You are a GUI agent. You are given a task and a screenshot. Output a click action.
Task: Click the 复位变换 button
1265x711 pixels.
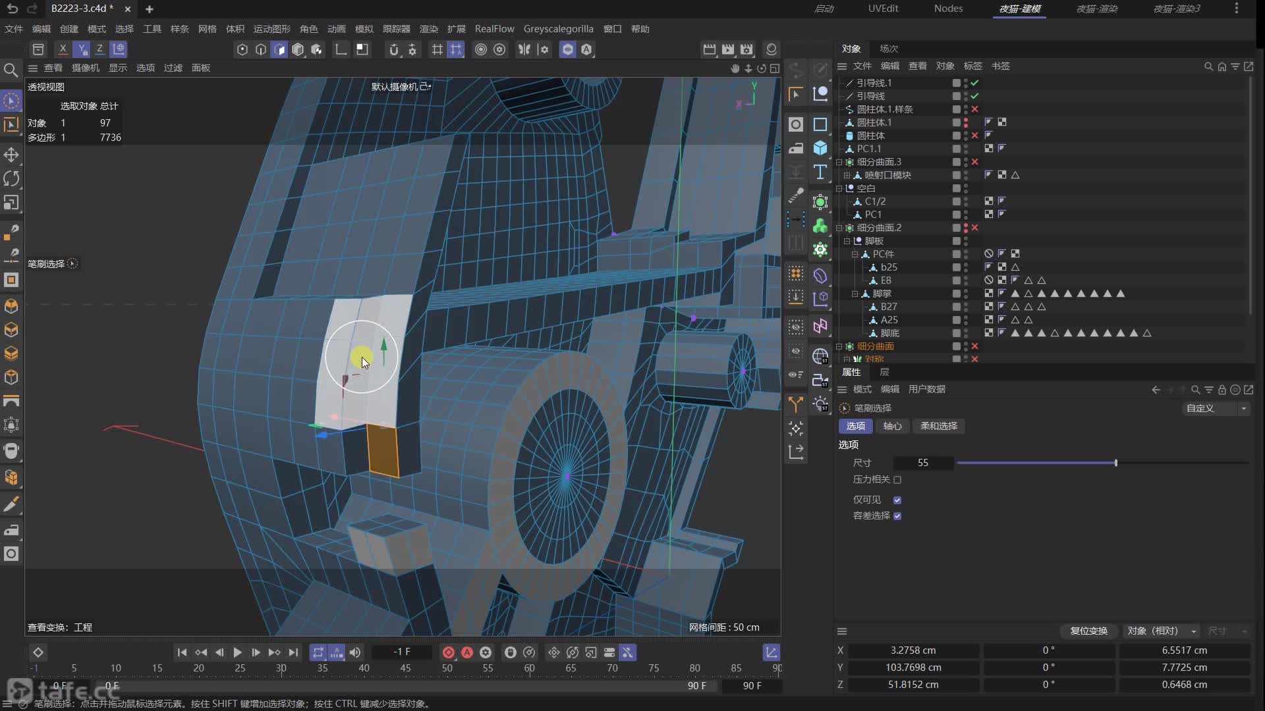pyautogui.click(x=1088, y=631)
